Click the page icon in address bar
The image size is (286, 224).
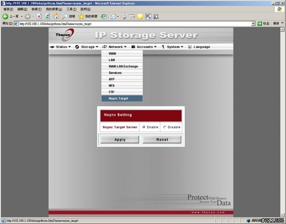point(17,24)
